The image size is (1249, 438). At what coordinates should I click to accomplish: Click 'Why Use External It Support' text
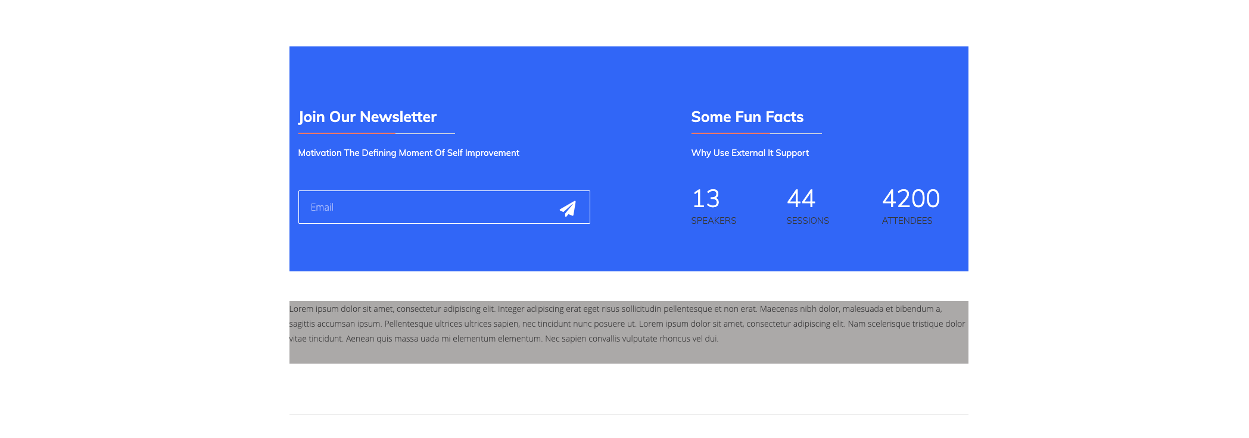point(749,153)
